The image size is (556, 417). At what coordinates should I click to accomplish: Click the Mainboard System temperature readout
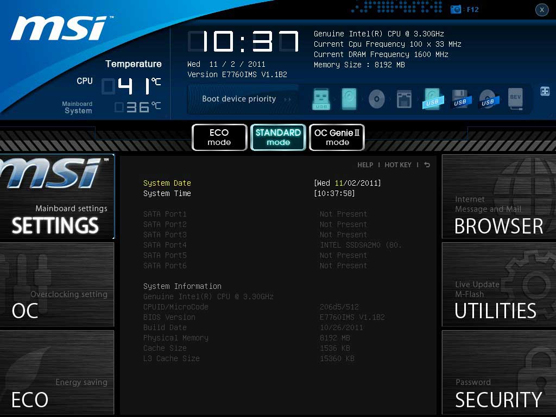pyautogui.click(x=137, y=107)
